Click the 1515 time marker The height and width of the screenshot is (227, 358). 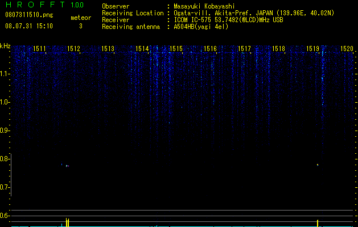point(176,49)
